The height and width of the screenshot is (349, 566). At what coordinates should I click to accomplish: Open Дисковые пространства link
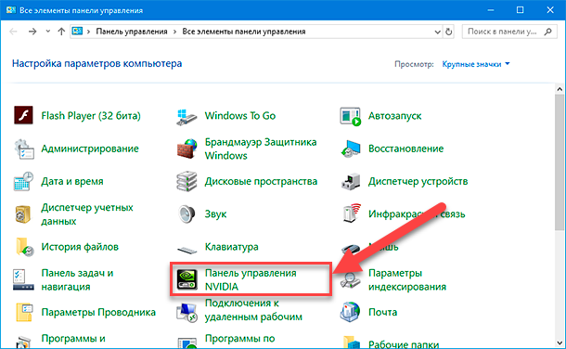pyautogui.click(x=261, y=181)
